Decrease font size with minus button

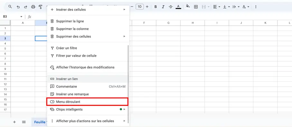(x=132, y=7)
